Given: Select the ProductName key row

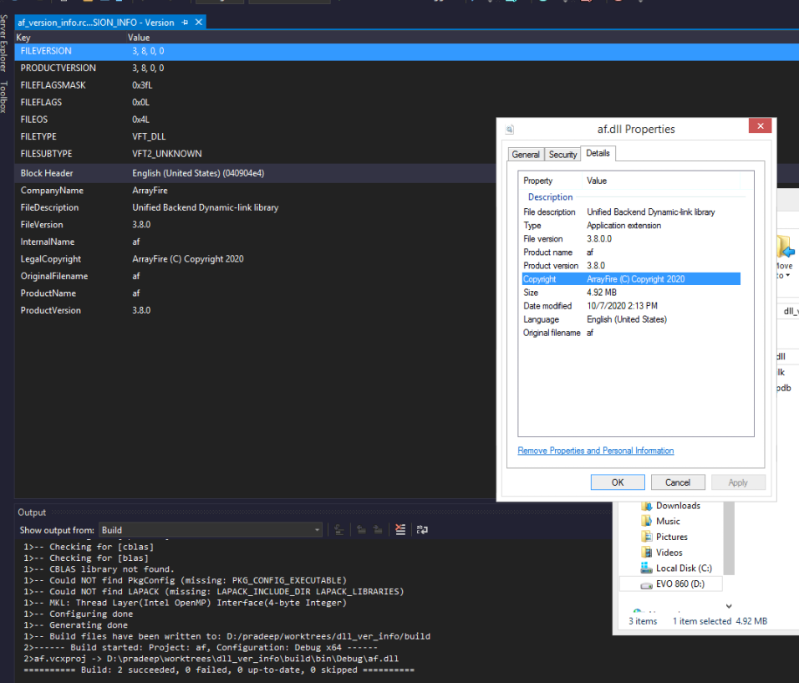Looking at the screenshot, I should pos(48,293).
